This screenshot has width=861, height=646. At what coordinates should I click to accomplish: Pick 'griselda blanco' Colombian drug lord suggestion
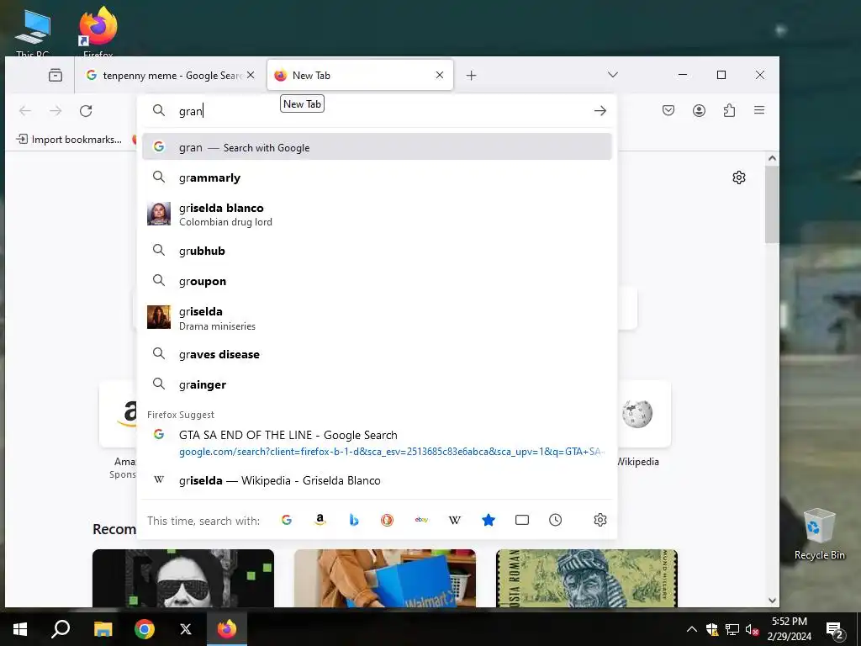tap(377, 214)
